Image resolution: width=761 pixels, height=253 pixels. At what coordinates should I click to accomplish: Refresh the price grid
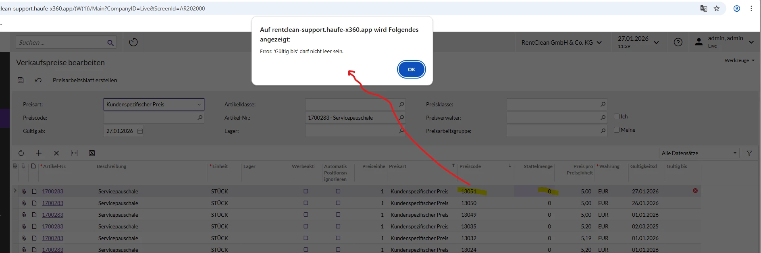coord(21,153)
